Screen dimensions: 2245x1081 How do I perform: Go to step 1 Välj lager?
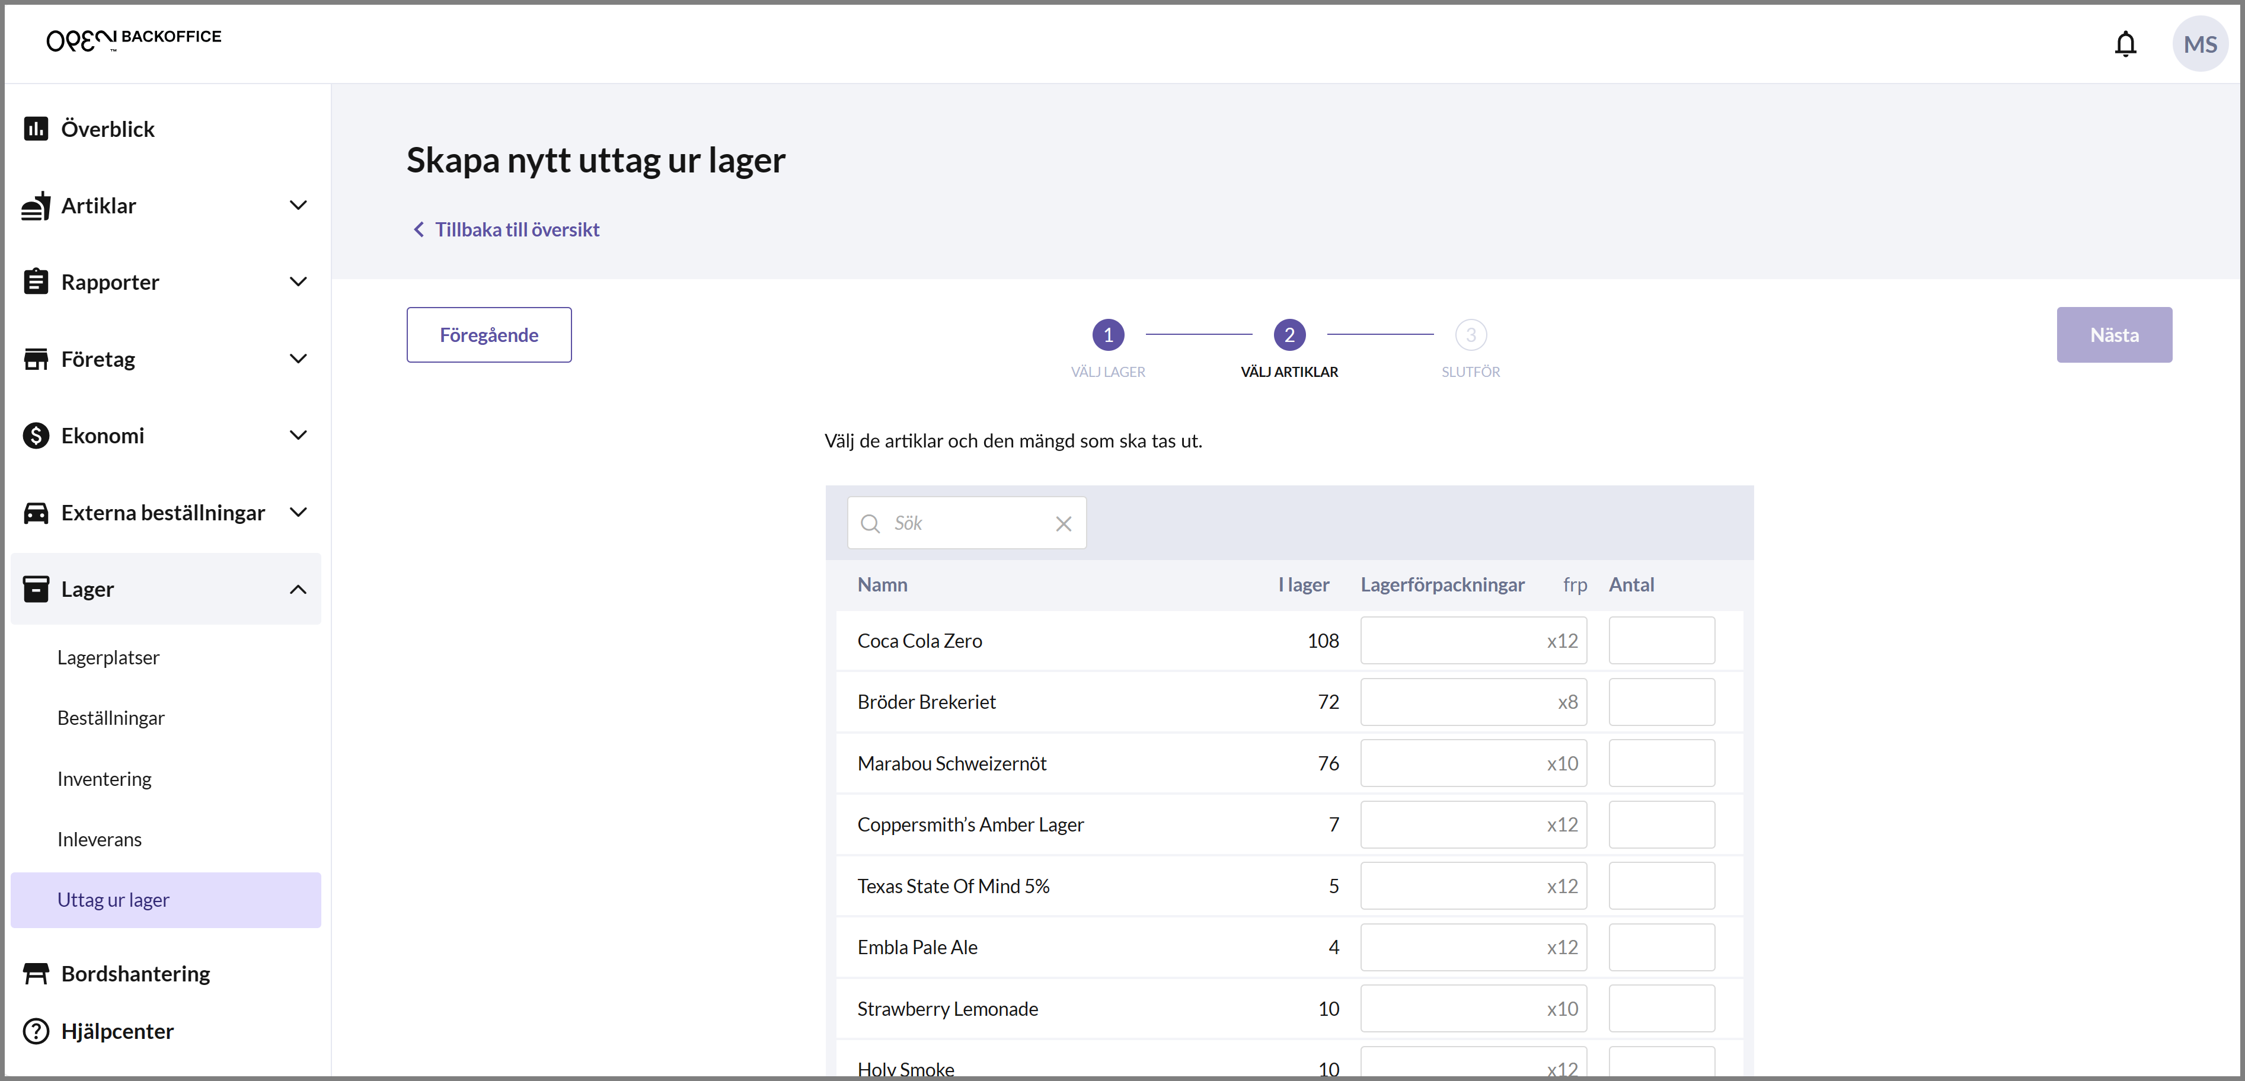point(1108,334)
